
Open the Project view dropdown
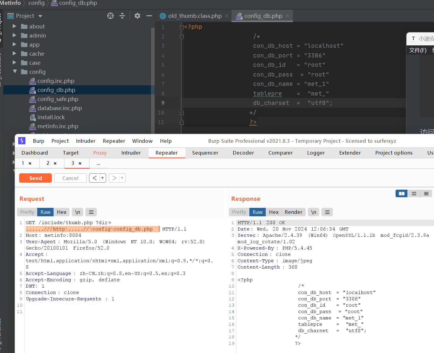[x=40, y=16]
